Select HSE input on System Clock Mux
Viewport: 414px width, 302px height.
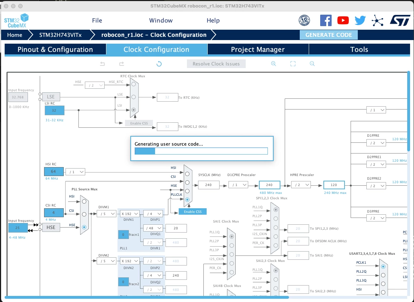coord(187,191)
